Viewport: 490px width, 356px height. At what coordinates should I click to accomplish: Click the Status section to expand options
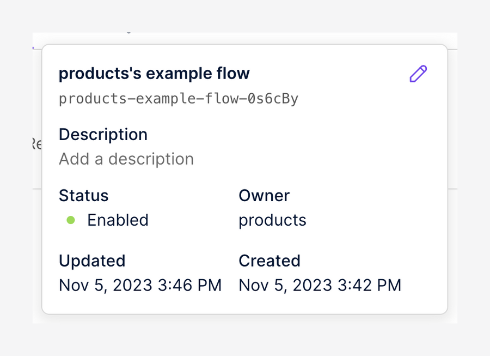[x=83, y=195]
